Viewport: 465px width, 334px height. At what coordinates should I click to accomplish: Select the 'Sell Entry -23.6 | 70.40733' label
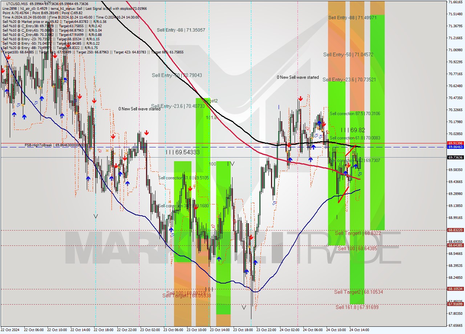point(178,106)
